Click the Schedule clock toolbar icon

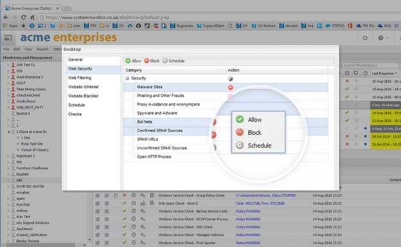(165, 61)
